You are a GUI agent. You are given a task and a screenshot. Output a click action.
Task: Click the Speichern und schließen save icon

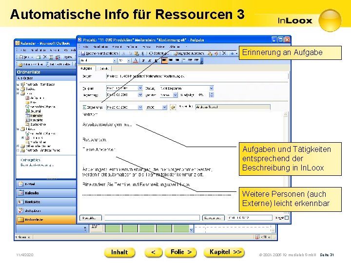(x=83, y=54)
